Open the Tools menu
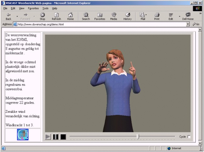 [x=46, y=8]
